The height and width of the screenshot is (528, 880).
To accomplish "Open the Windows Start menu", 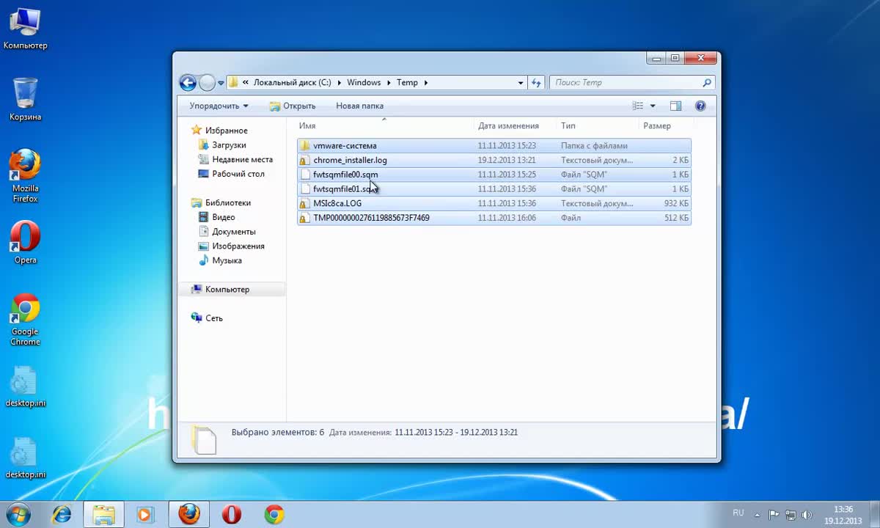I will click(18, 514).
